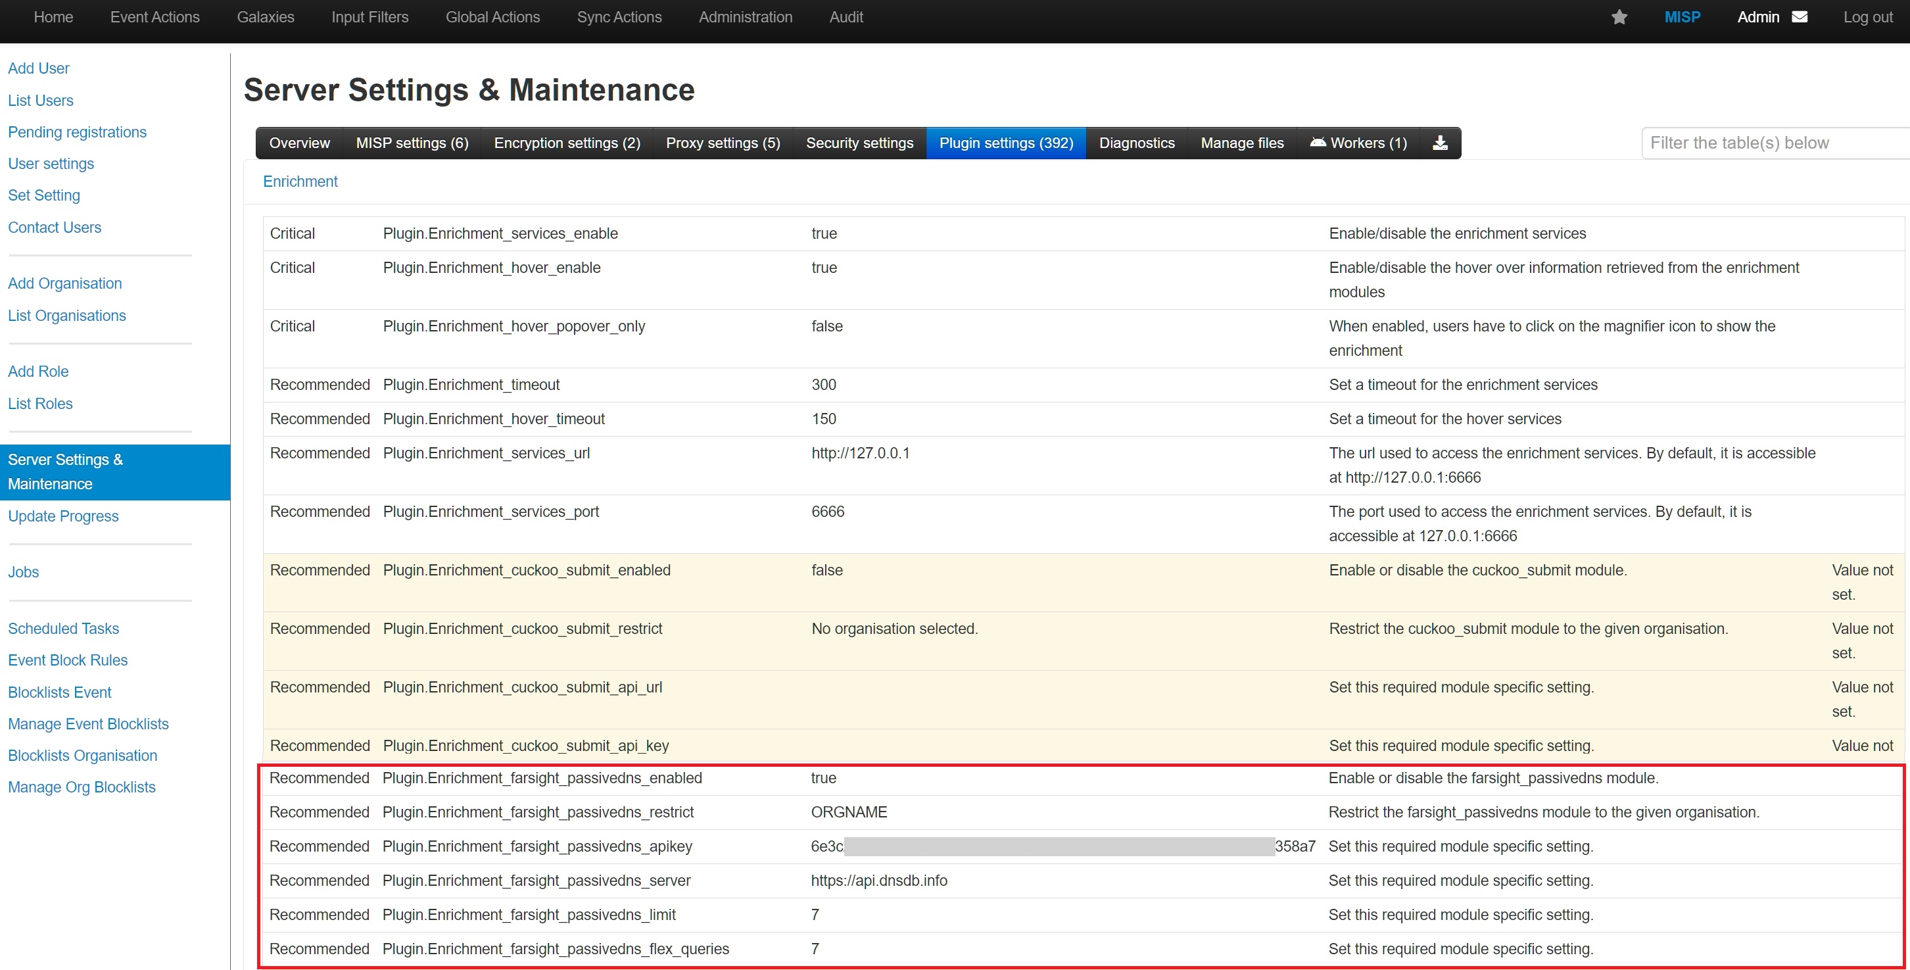Select the Plugin.Enrichment_timeout setting row to edit
Image resolution: width=1910 pixels, height=970 pixels.
click(824, 384)
